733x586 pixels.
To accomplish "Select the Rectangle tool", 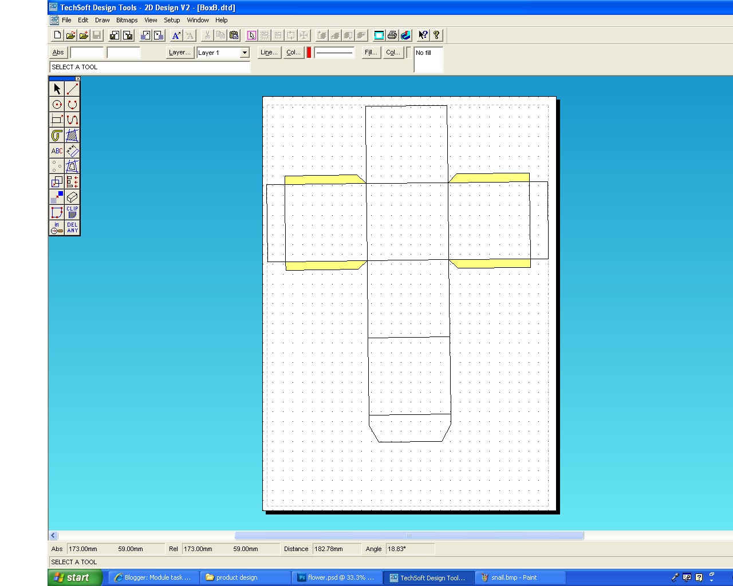I will point(57,120).
